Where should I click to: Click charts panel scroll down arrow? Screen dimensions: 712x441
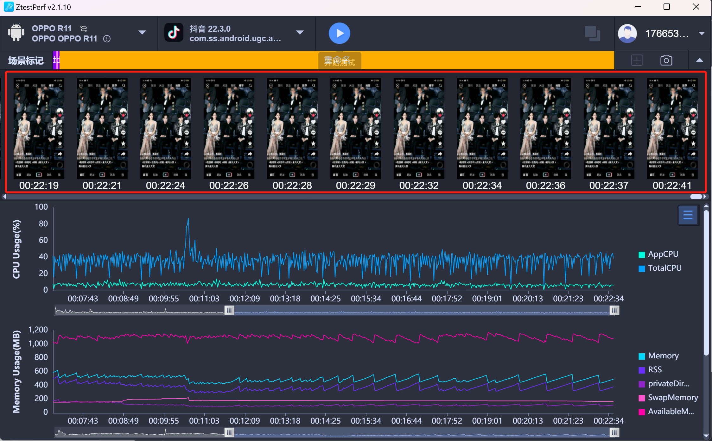[x=706, y=436]
